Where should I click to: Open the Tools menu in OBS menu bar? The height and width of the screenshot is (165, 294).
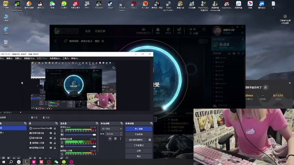click(66, 58)
